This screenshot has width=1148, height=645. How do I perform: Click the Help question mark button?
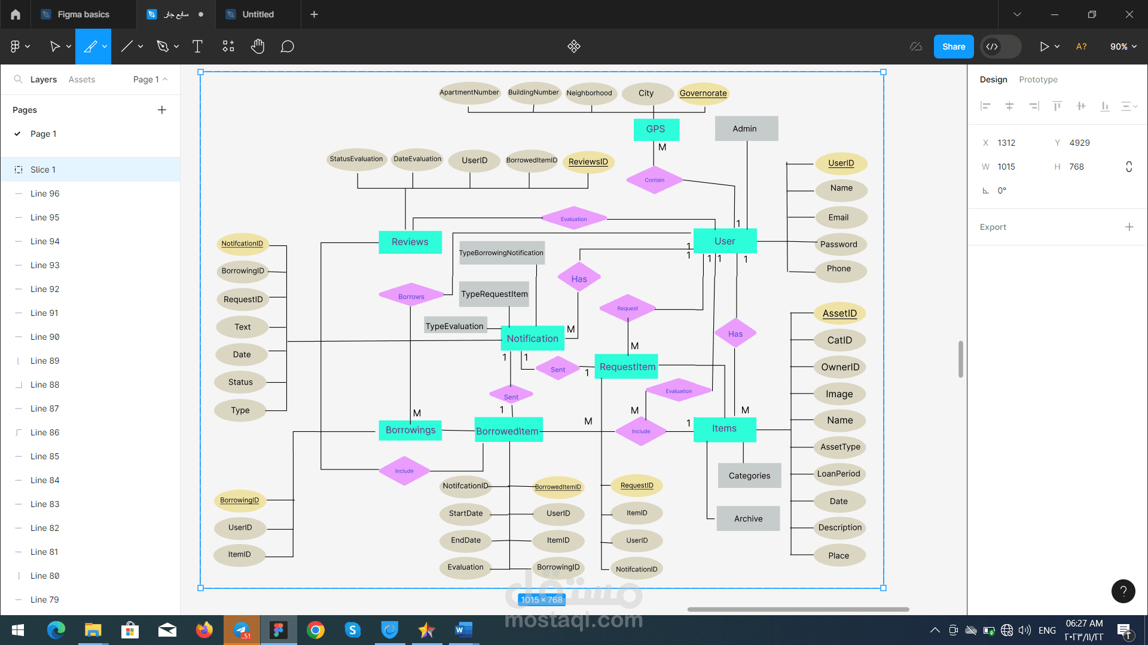[x=1123, y=591]
